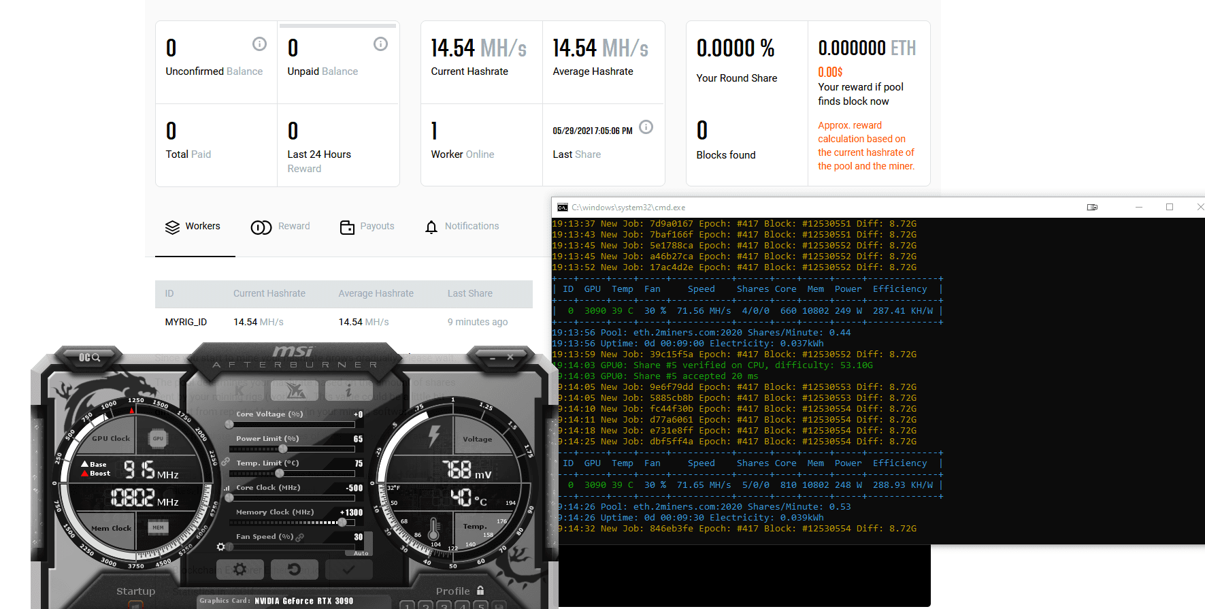Click NVIDIA GeForce RTX 3090 graphics card label
The image size is (1205, 609).
[x=303, y=601]
